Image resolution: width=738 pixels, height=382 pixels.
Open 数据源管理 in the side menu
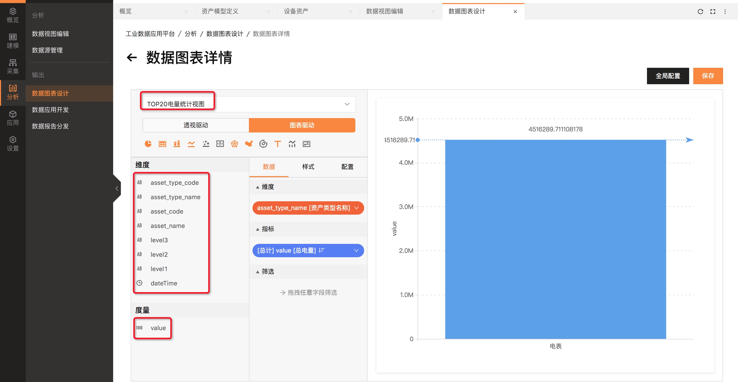tap(47, 50)
